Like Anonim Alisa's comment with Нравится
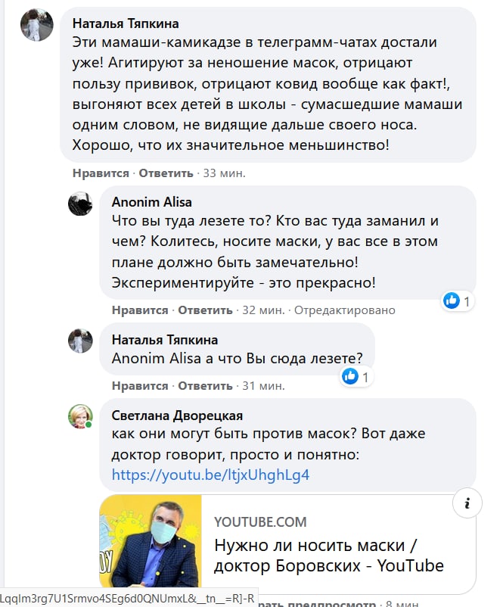 [x=140, y=310]
